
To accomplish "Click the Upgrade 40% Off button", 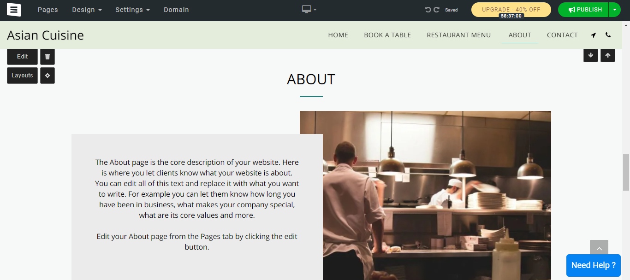I will click(511, 10).
